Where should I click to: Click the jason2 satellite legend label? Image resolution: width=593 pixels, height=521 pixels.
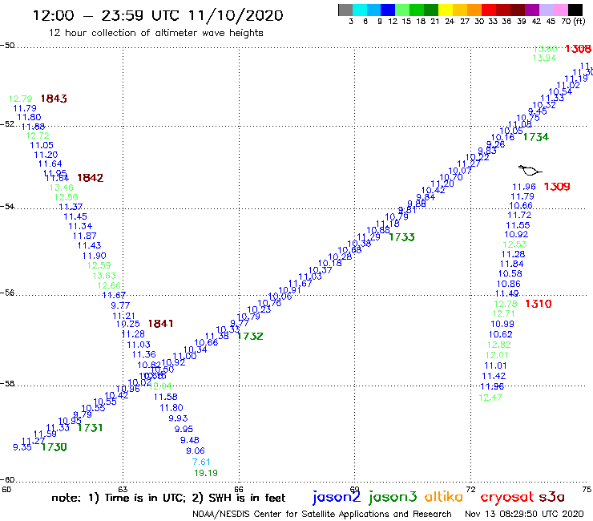tap(337, 497)
